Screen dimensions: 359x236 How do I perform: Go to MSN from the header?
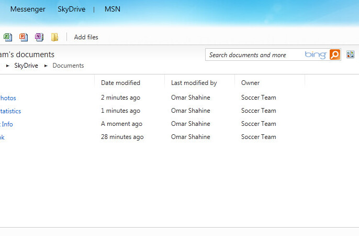[112, 9]
